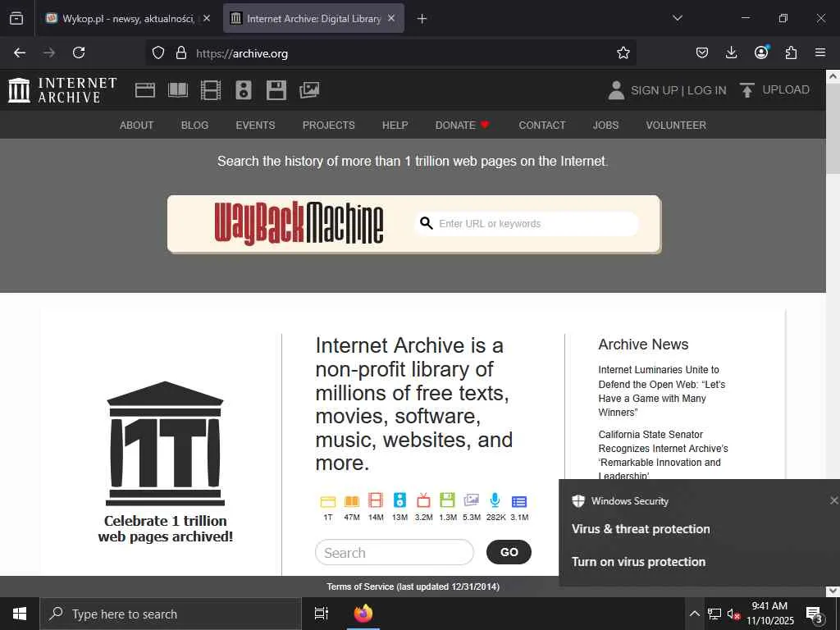Show hidden system tray icons
The width and height of the screenshot is (840, 630).
[694, 614]
